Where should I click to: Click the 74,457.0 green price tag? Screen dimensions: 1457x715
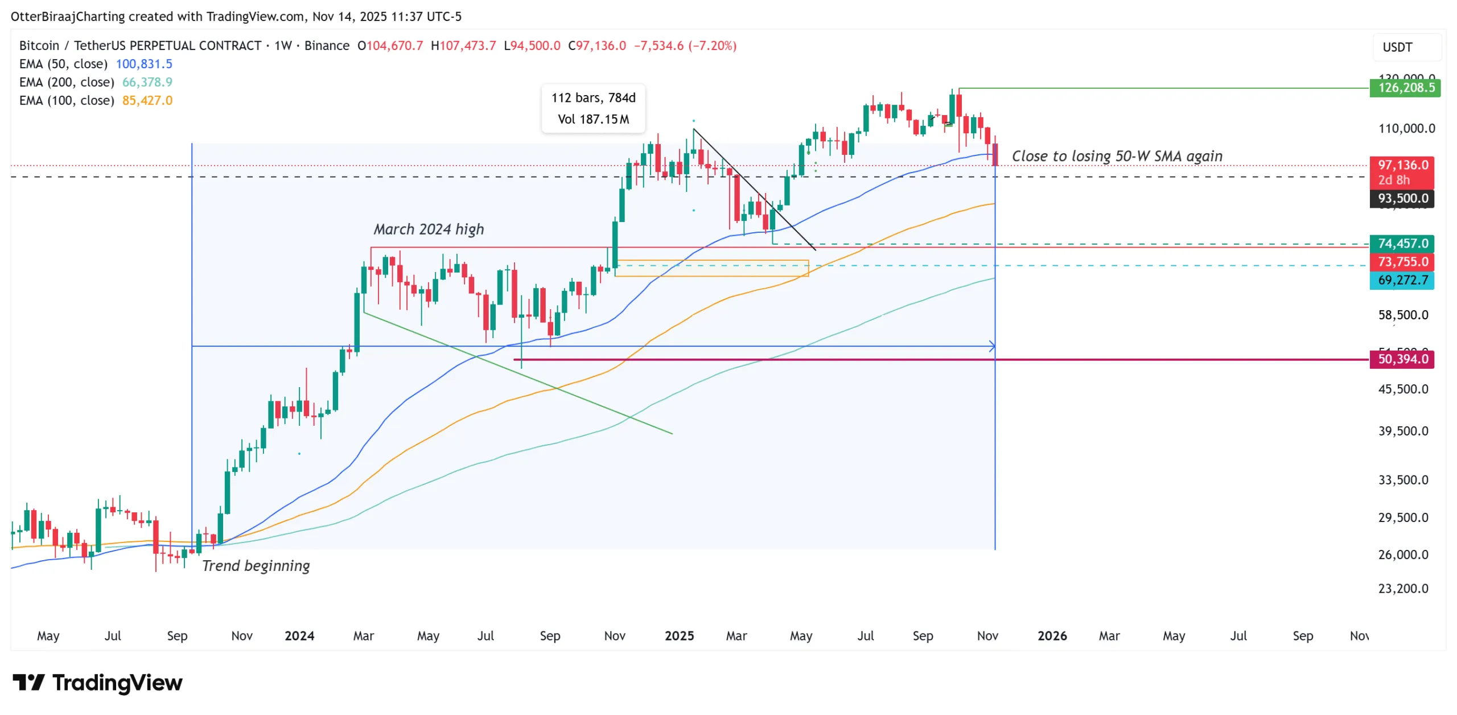(x=1402, y=244)
